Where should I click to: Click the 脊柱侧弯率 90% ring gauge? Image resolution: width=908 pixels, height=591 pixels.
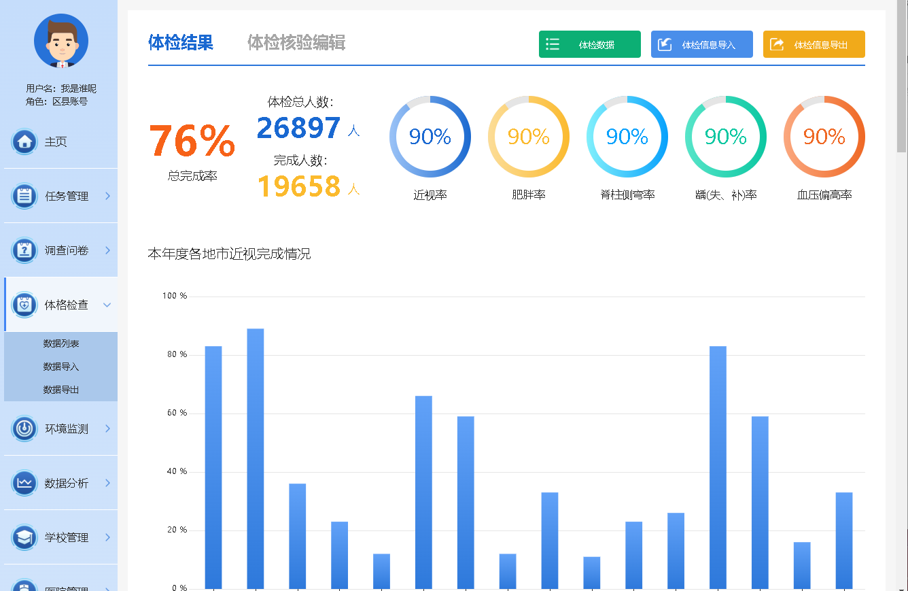(x=627, y=137)
